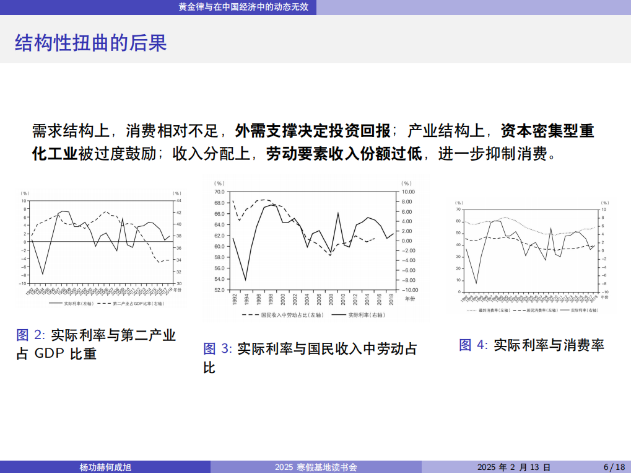
Task: Click the caption 图 4: 实际利率与消费率
Action: click(x=531, y=345)
